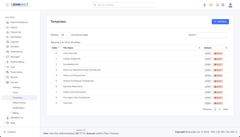Click the microphone icon in top bar
Image resolution: width=240 pixels, height=137 pixels.
click(x=205, y=5)
